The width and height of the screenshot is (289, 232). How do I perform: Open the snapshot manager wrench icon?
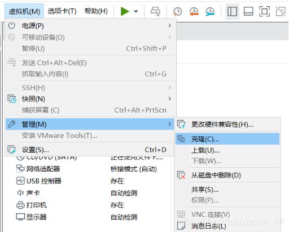click(210, 11)
